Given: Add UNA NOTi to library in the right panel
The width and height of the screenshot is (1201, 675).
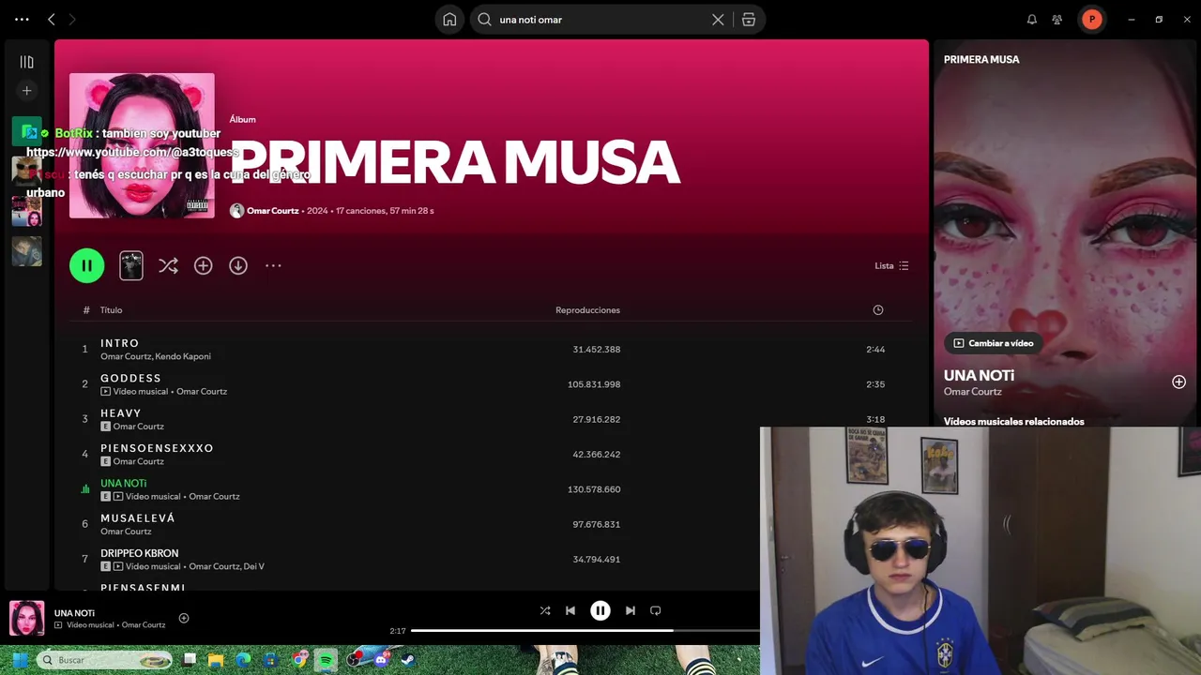Looking at the screenshot, I should pos(1178,382).
